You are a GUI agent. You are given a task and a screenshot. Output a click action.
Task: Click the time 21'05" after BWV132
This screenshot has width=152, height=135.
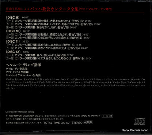pos(88,21)
